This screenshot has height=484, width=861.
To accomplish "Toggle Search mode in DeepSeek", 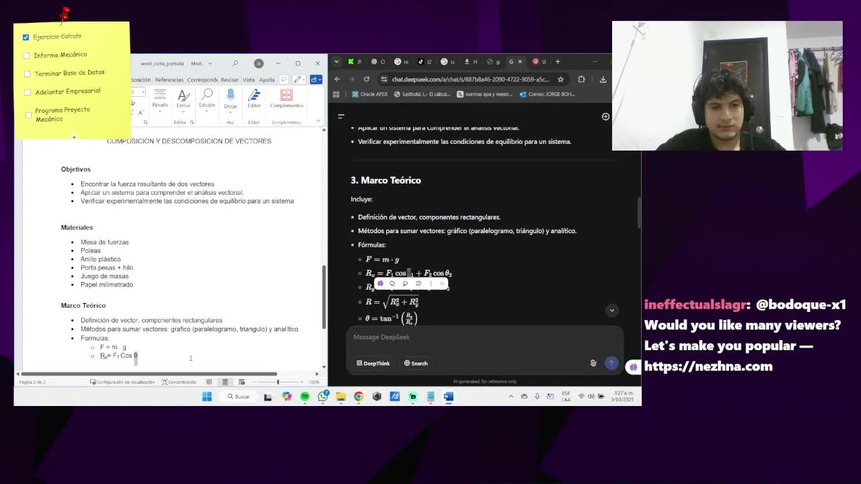I will (x=416, y=363).
